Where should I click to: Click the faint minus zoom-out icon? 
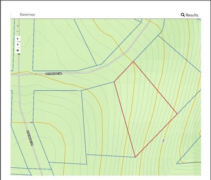pyautogui.click(x=18, y=31)
